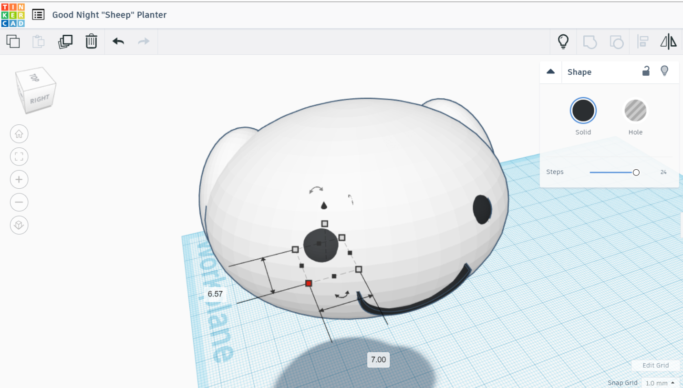This screenshot has height=388, width=683.
Task: Click the Edit Grid button
Action: pos(655,366)
